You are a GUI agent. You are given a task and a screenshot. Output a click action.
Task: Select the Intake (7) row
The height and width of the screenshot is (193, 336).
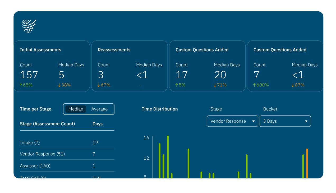click(67, 143)
